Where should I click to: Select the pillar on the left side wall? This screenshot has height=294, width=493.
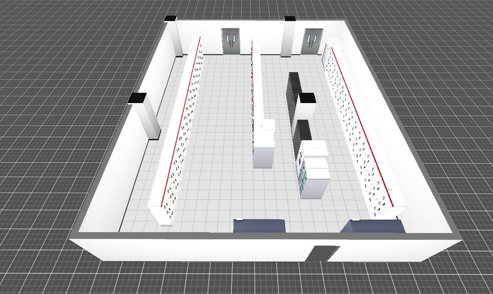[145, 117]
